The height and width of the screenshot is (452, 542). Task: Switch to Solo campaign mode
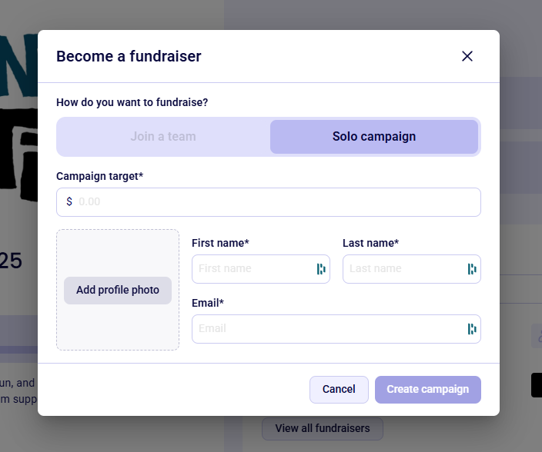click(374, 137)
